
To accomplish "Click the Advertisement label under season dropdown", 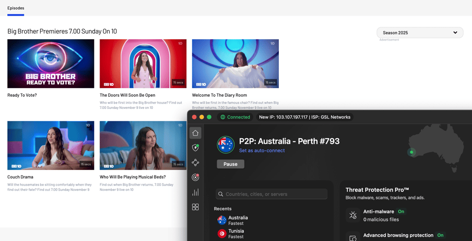I will pyautogui.click(x=389, y=40).
